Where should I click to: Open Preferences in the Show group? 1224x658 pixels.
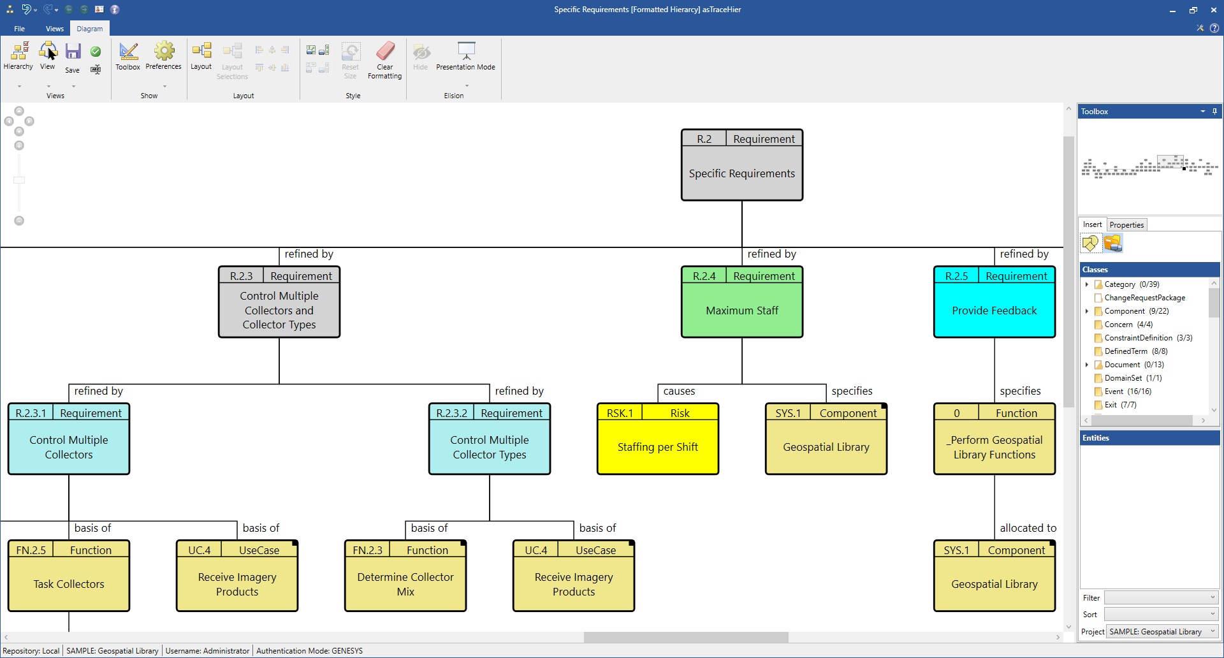click(x=164, y=56)
